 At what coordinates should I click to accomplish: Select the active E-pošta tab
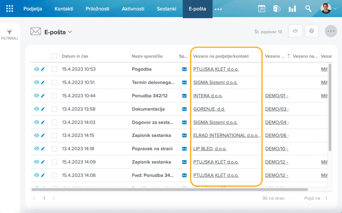click(197, 9)
